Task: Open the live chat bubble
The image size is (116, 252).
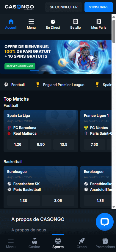Action: (x=105, y=222)
